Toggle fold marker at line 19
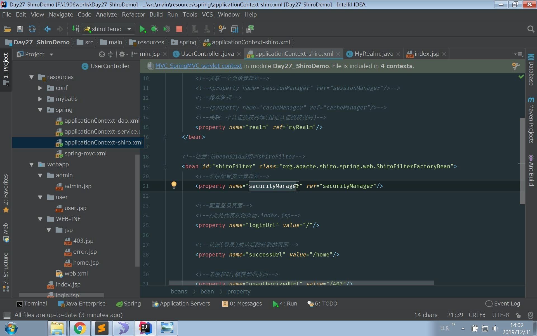Screen dimensions: 537x336 [x=165, y=167]
